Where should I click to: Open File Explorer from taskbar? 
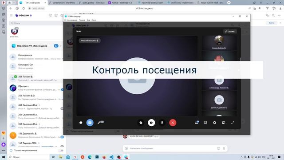click(60, 157)
